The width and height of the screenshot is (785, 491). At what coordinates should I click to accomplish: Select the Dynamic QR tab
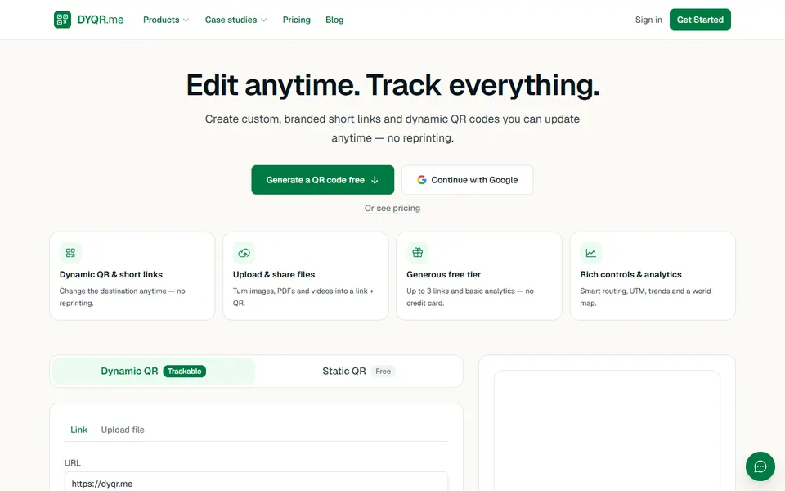point(154,372)
